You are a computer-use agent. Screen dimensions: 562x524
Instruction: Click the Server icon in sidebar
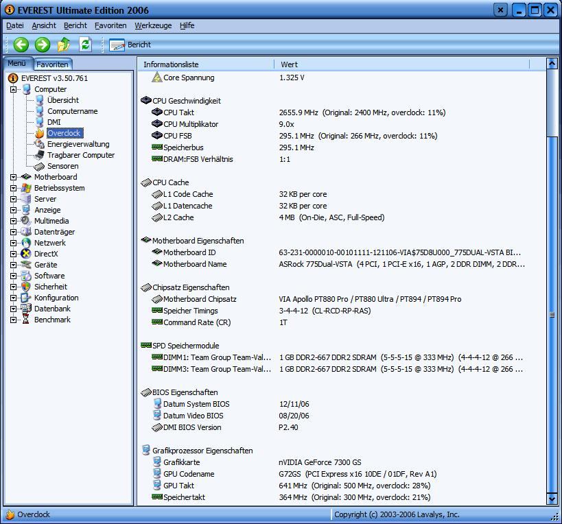pos(26,199)
